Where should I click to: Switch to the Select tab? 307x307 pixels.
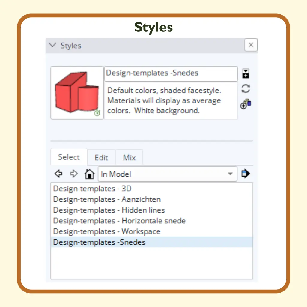point(69,157)
